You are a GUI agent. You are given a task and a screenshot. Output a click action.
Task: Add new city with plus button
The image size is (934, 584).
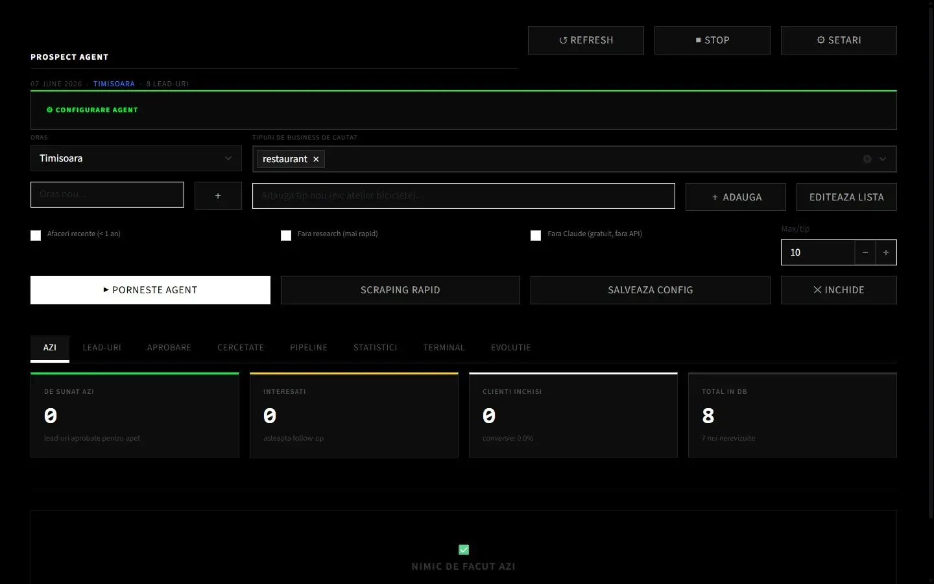coord(218,196)
